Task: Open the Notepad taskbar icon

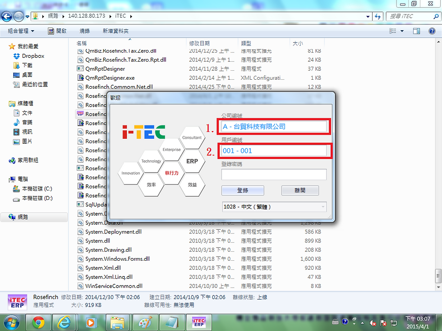Action: point(171,322)
